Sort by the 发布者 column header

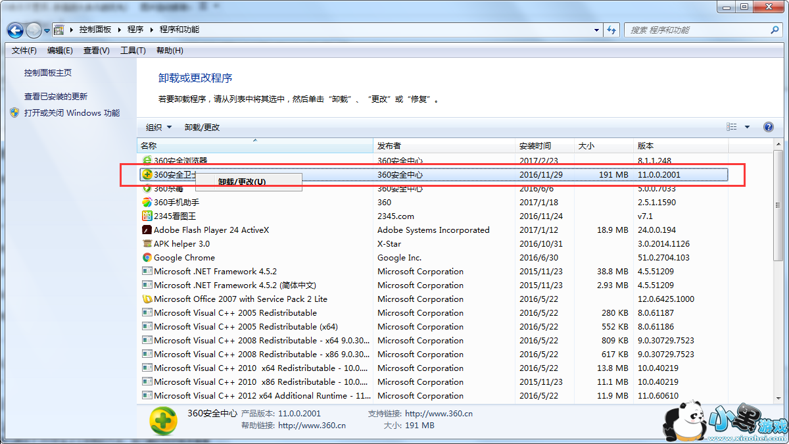[x=444, y=146]
